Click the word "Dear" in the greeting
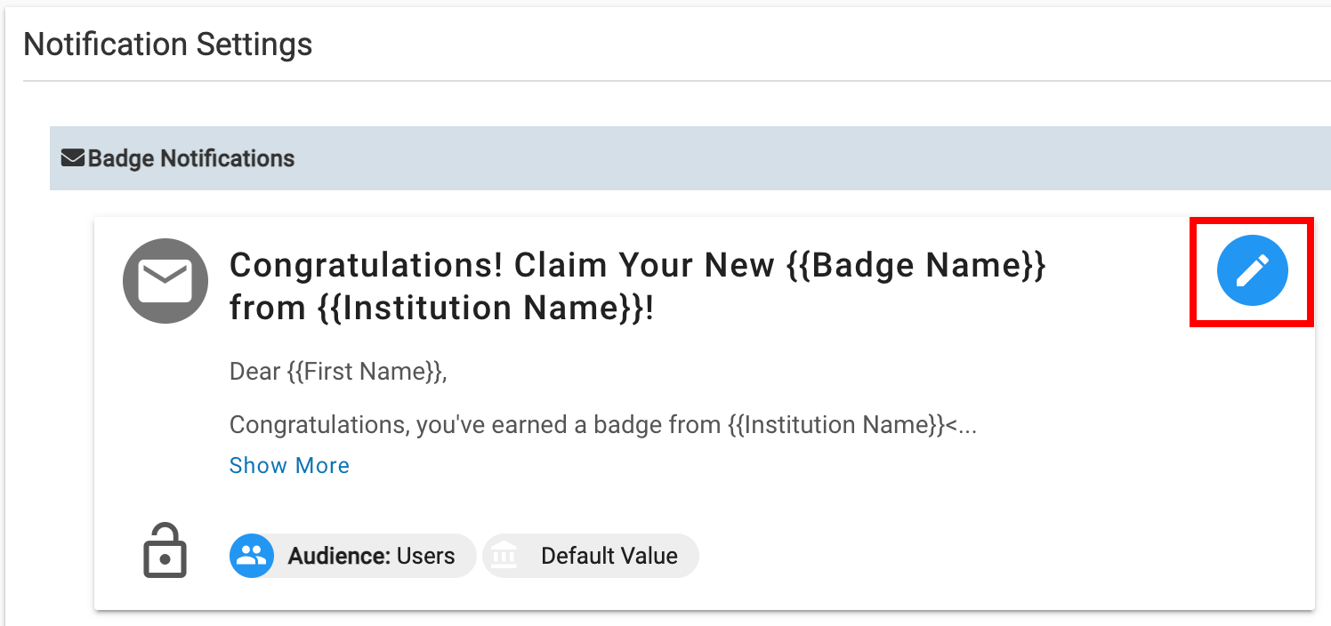This screenshot has height=626, width=1331. coord(255,371)
